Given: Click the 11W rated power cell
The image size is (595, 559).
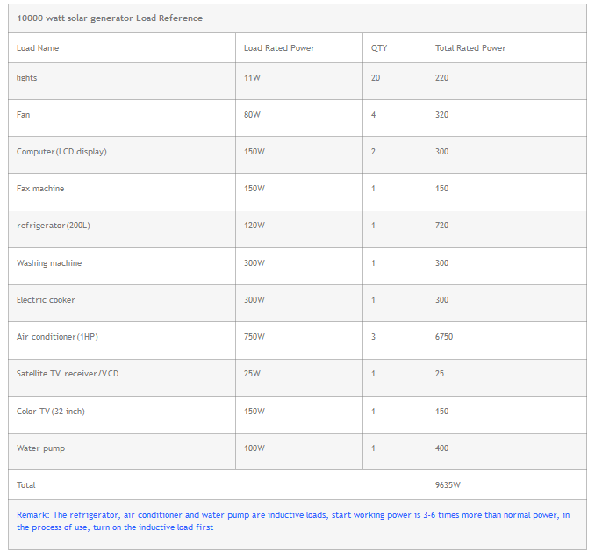Looking at the screenshot, I should pos(252,78).
